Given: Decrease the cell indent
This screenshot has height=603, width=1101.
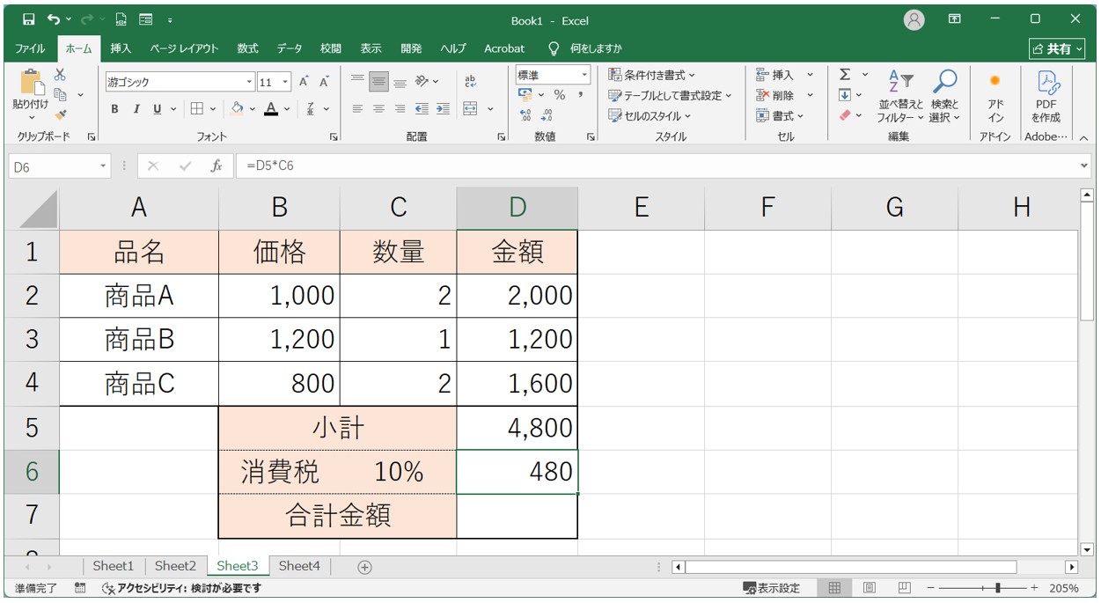Looking at the screenshot, I should click(x=422, y=109).
